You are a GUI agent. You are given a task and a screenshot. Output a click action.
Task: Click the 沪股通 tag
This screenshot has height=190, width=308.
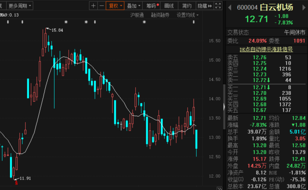click(x=137, y=15)
